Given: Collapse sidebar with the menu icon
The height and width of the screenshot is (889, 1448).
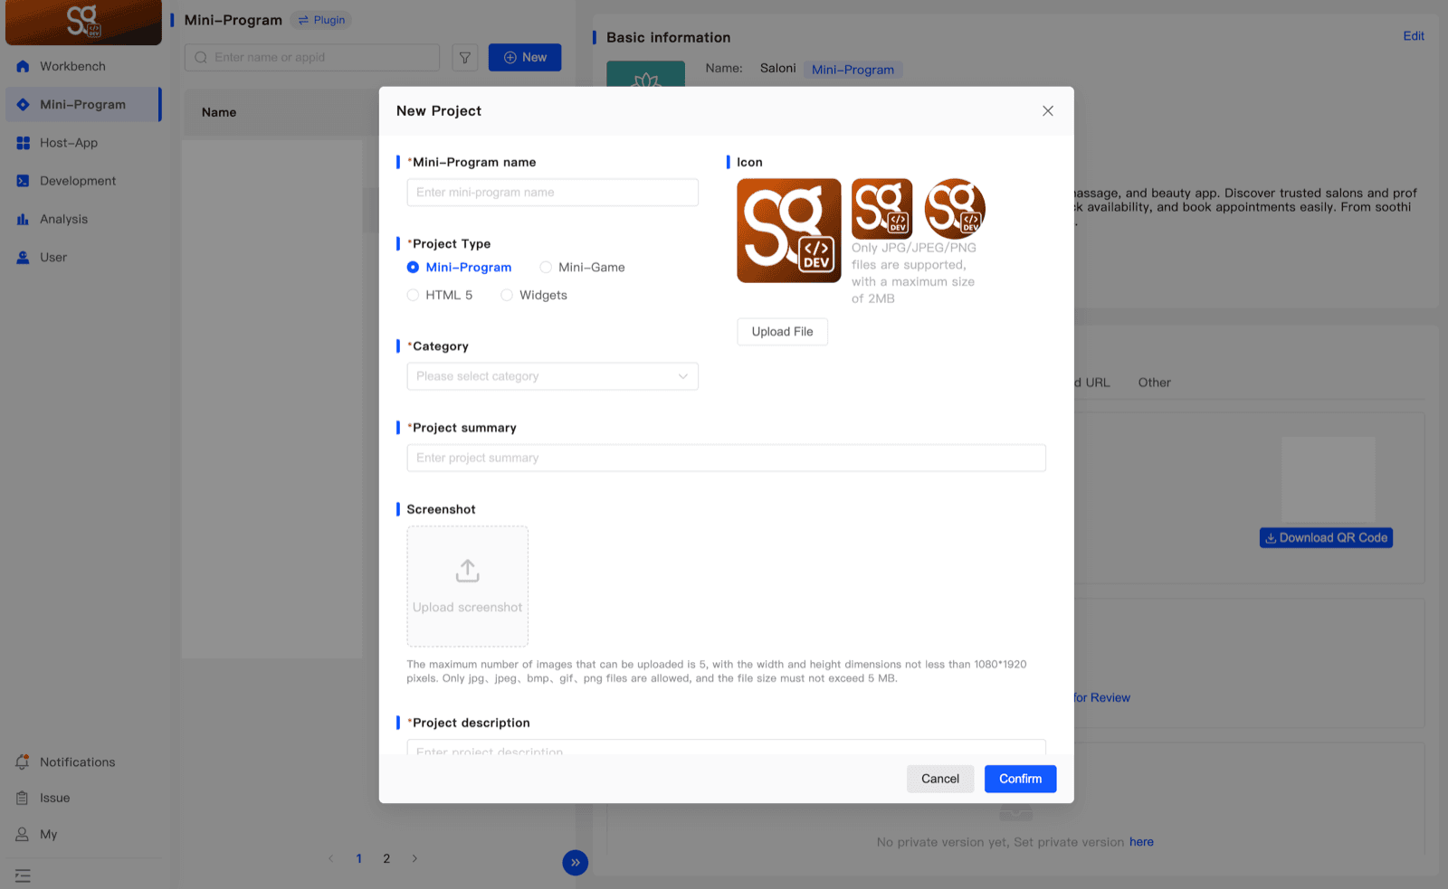Looking at the screenshot, I should (23, 875).
